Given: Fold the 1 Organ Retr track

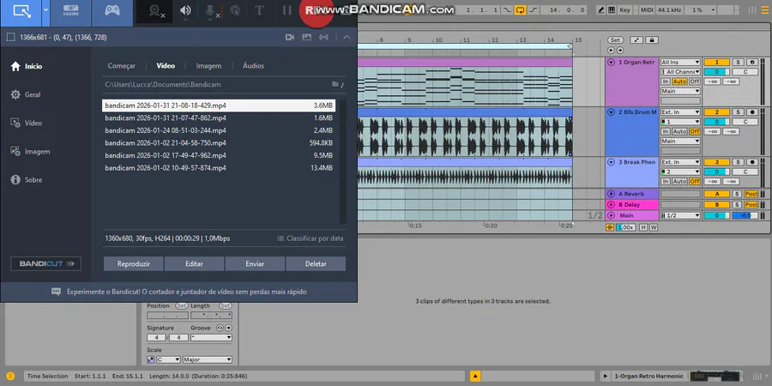Looking at the screenshot, I should coord(611,63).
